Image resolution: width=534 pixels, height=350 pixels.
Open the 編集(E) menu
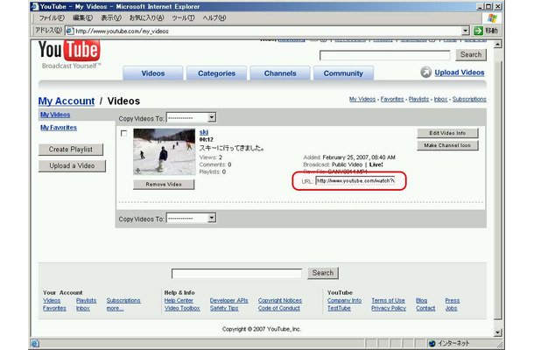82,18
